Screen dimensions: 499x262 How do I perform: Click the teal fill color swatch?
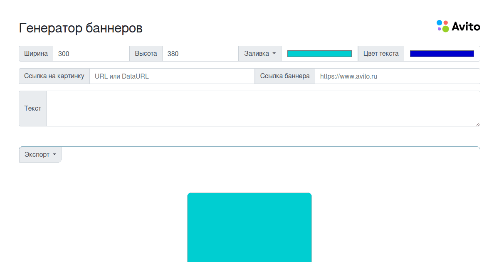pos(319,53)
